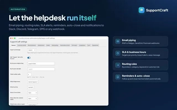The width and height of the screenshot is (177, 110).
Task: Click the SupportCraft settings heading
Action: coord(19,42)
